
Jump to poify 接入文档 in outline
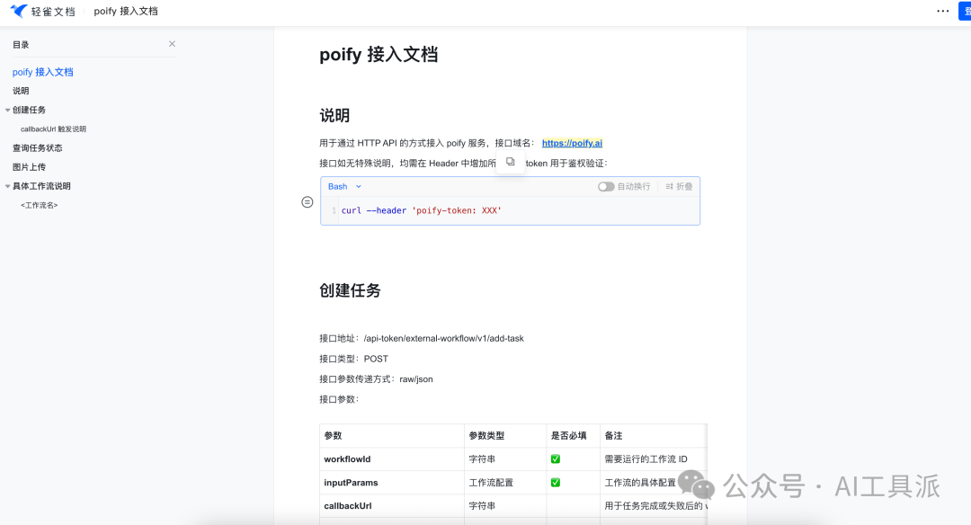43,72
